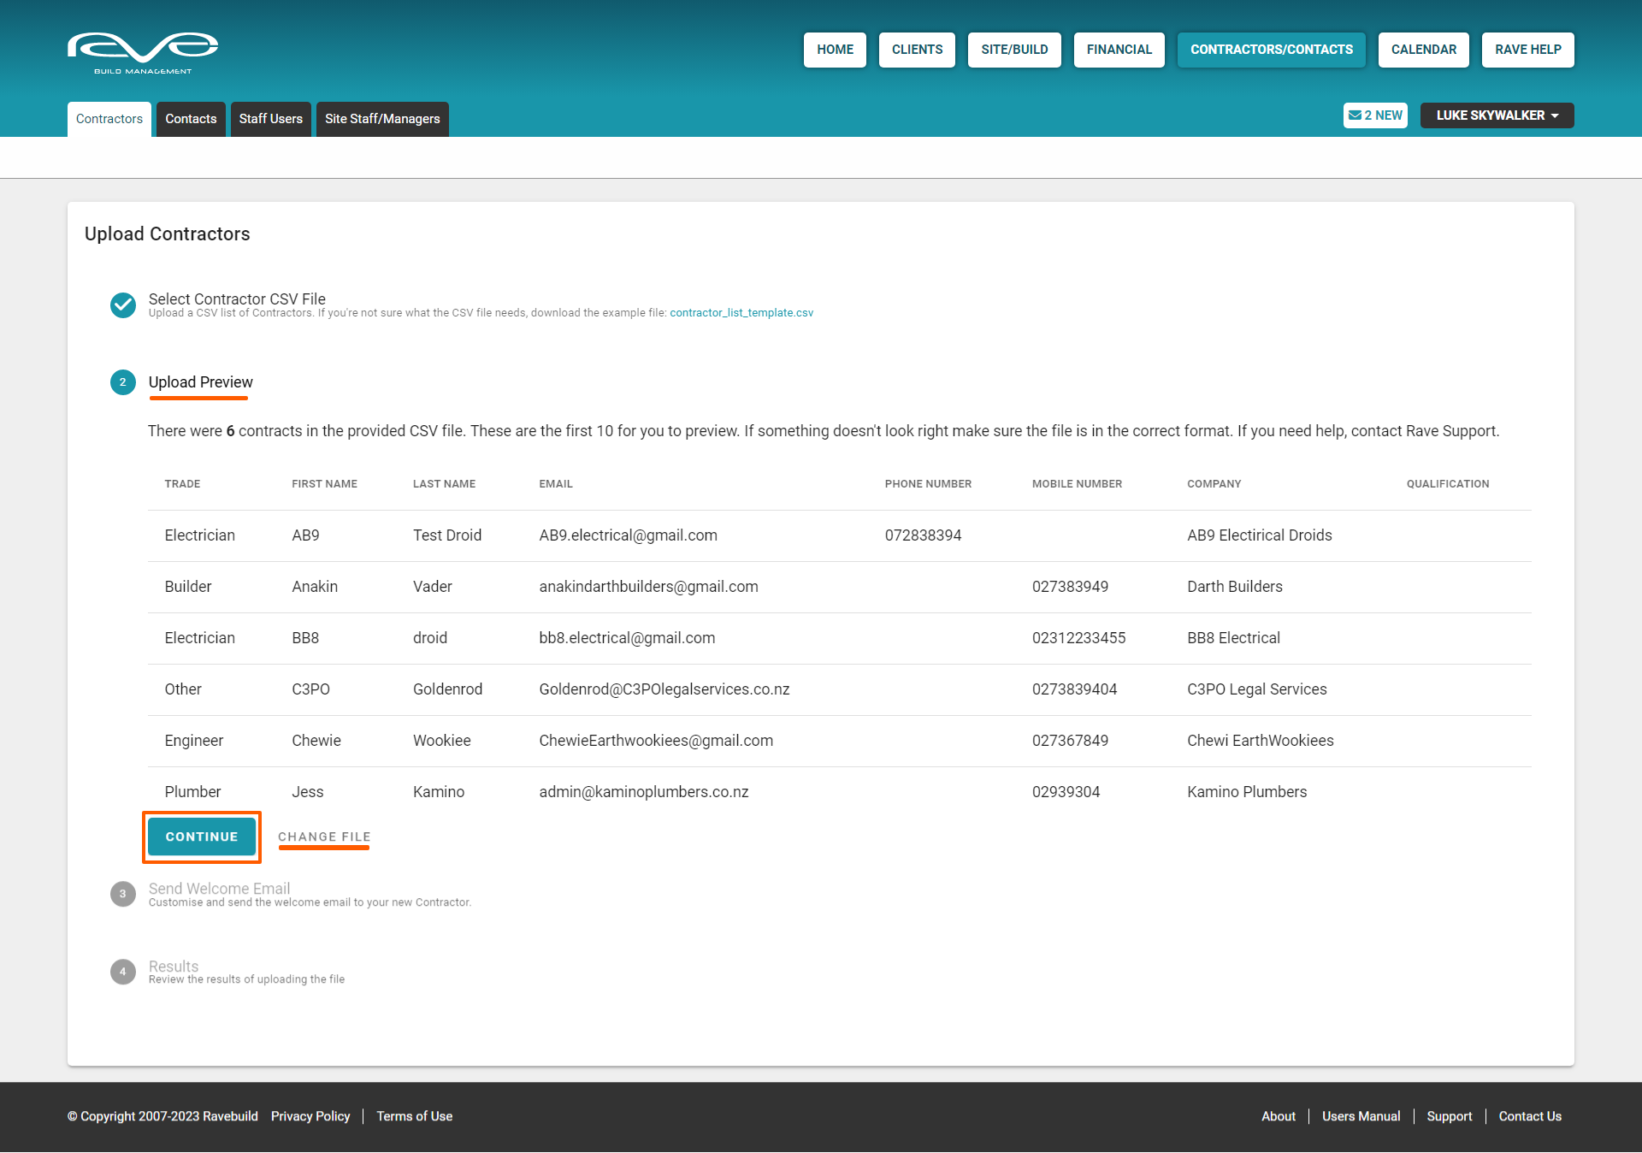Click the step 3 circle icon
Viewport: 1642px width, 1153px height.
[x=123, y=894]
